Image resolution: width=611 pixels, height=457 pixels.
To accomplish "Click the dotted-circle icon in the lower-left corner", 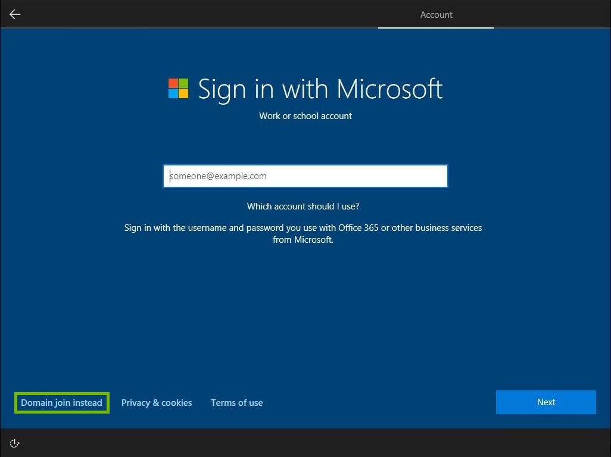I will (14, 443).
